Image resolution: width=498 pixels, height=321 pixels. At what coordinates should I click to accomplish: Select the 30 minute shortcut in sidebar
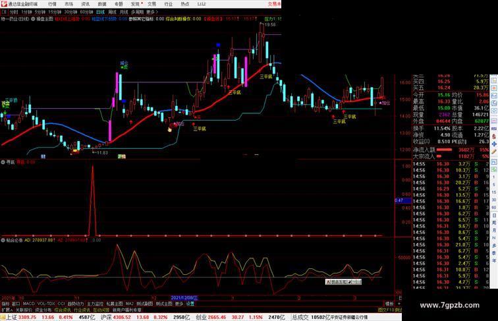(x=494, y=200)
